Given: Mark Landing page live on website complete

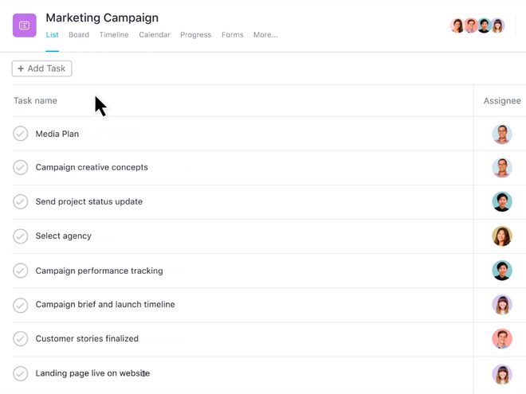Looking at the screenshot, I should point(21,373).
